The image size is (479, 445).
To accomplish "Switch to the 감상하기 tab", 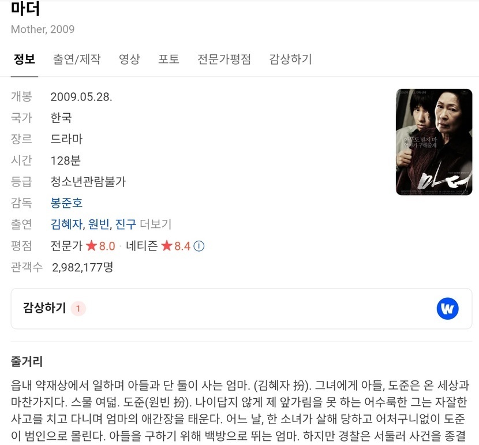I will [290, 59].
